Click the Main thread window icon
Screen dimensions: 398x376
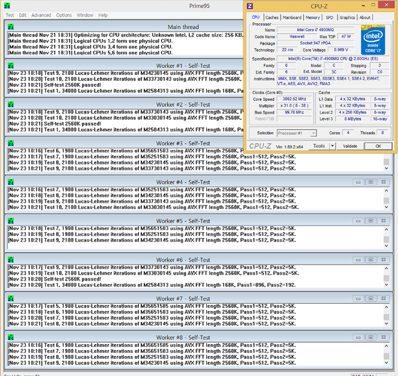pyautogui.click(x=11, y=27)
